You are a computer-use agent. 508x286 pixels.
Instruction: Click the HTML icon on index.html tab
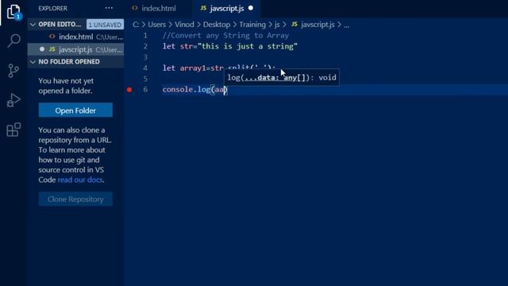click(x=135, y=8)
